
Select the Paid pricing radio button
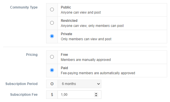52,70
